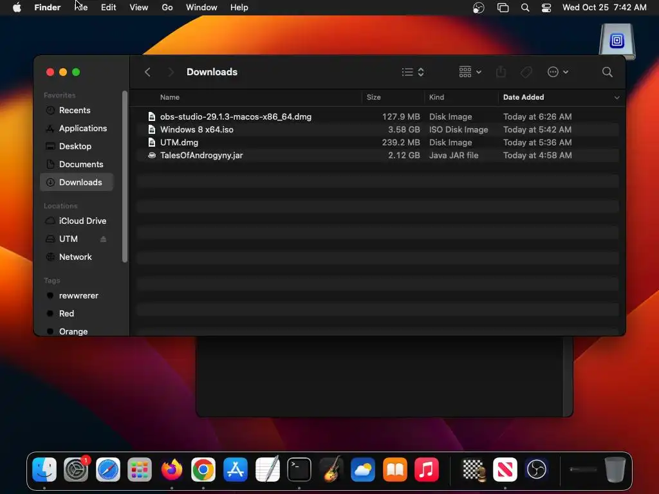The height and width of the screenshot is (494, 659).
Task: Open TextEdit from the Dock
Action: [268, 469]
